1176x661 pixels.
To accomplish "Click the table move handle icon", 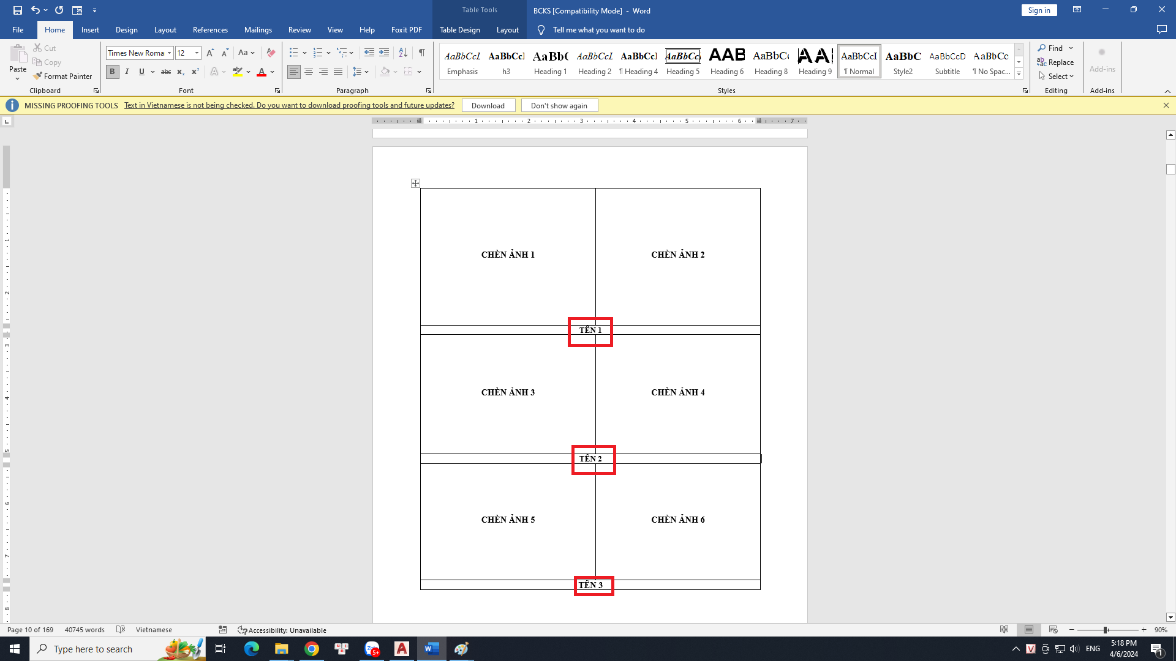I will [415, 183].
